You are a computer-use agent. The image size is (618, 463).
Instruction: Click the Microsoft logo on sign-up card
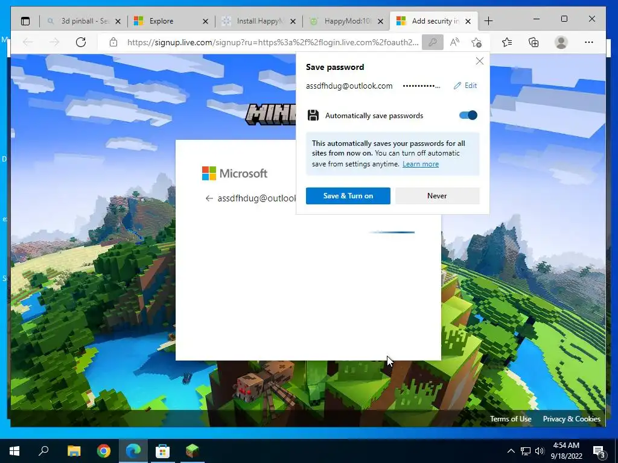[x=235, y=173]
